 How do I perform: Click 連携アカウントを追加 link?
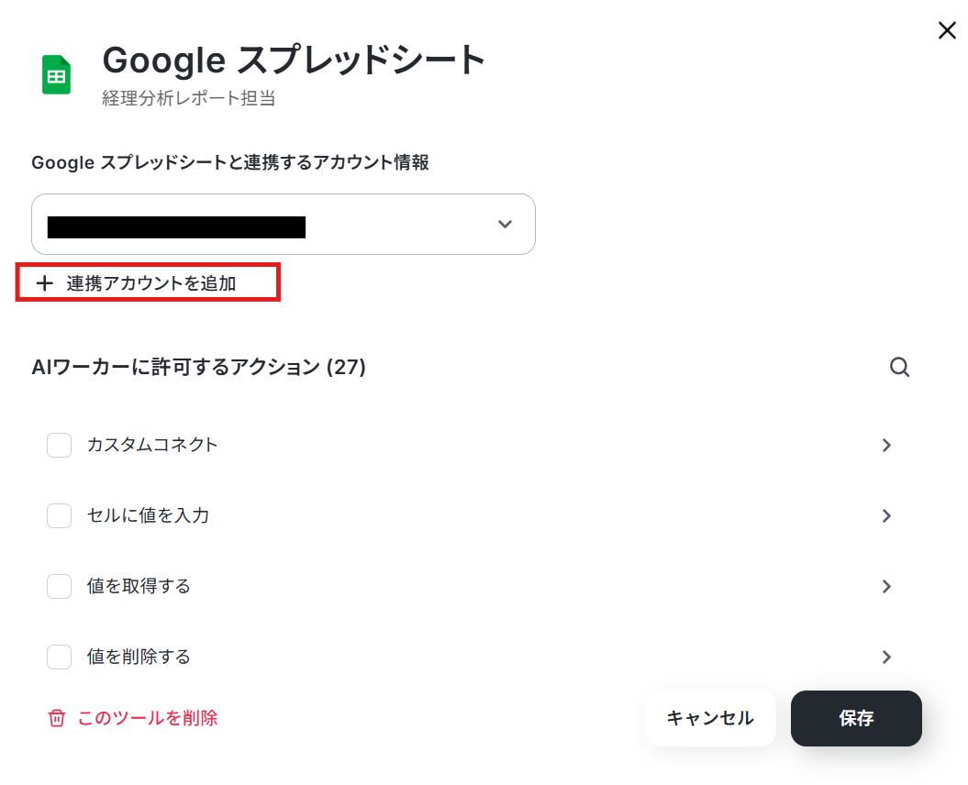(151, 283)
